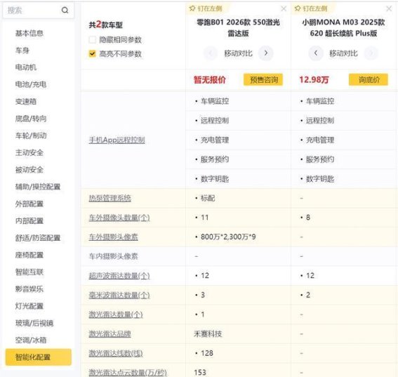The image size is (398, 377).
Task: Select 外部配置 in sidebar
Action: (29, 204)
